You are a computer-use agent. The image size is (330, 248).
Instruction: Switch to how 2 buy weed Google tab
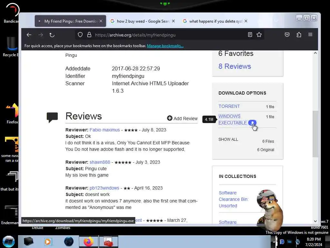coord(143,21)
